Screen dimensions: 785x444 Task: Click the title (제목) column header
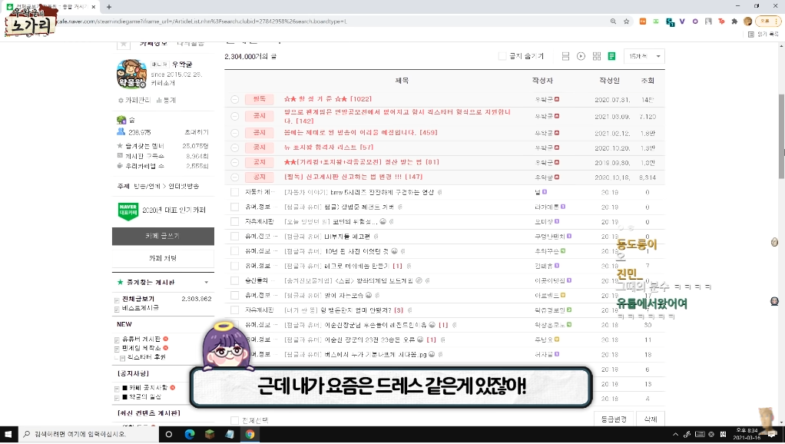tap(402, 81)
